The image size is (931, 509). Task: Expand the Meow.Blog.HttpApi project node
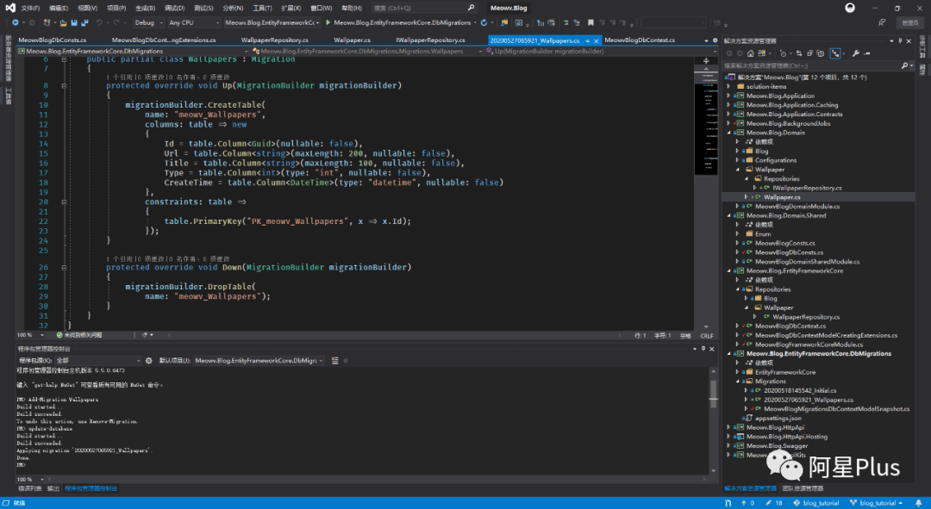point(728,427)
